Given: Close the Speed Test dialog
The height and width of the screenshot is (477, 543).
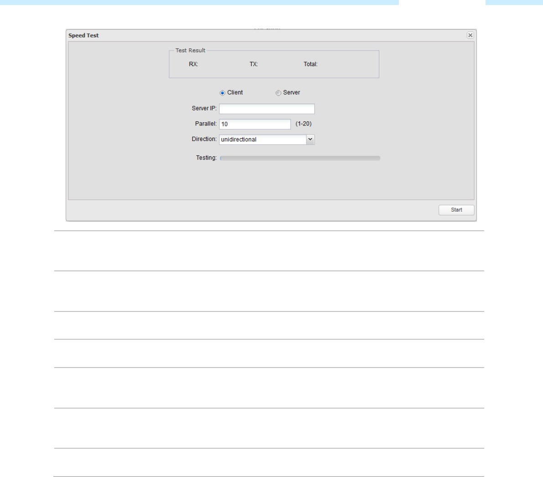Looking at the screenshot, I should [x=470, y=35].
